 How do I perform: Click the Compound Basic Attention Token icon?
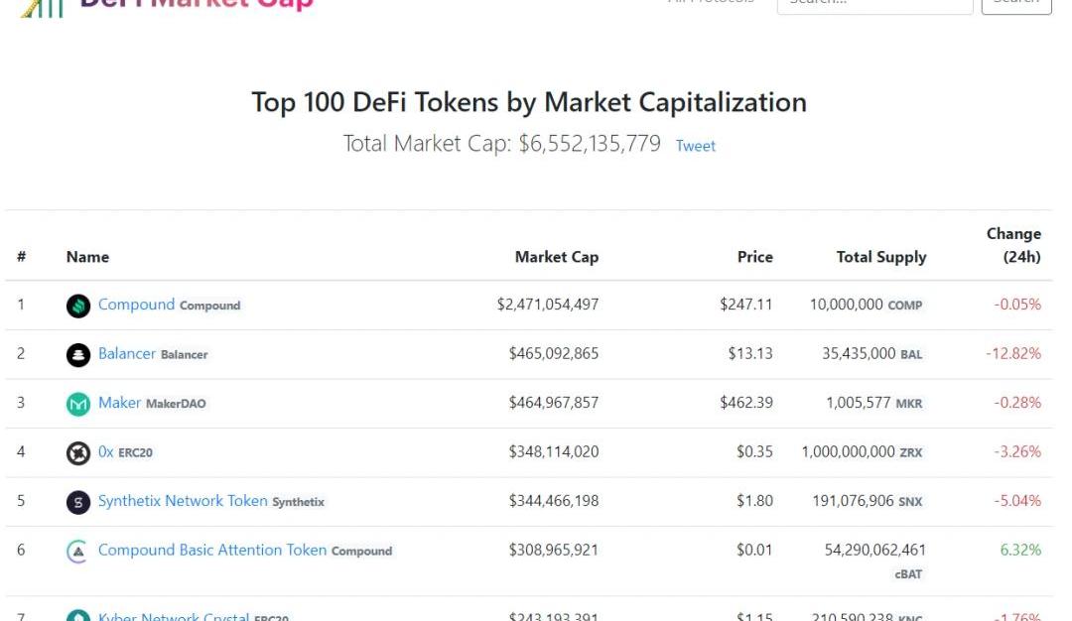[78, 552]
